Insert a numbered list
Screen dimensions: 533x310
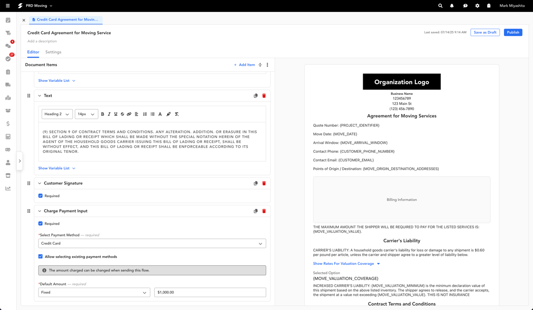(145, 114)
